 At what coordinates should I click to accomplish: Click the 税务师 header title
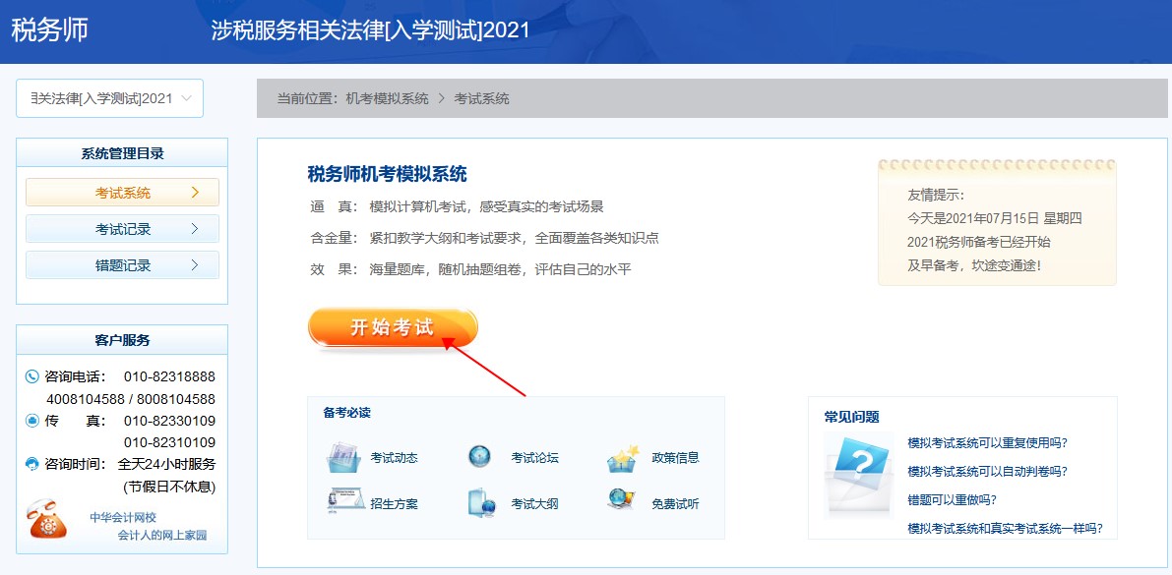click(x=49, y=29)
